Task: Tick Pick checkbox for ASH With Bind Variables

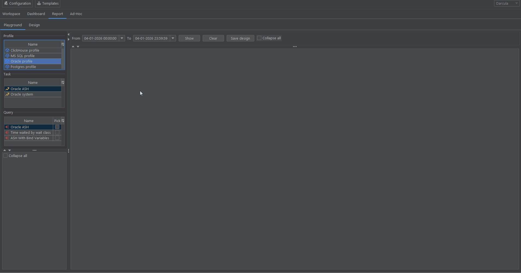Action: pyautogui.click(x=57, y=138)
